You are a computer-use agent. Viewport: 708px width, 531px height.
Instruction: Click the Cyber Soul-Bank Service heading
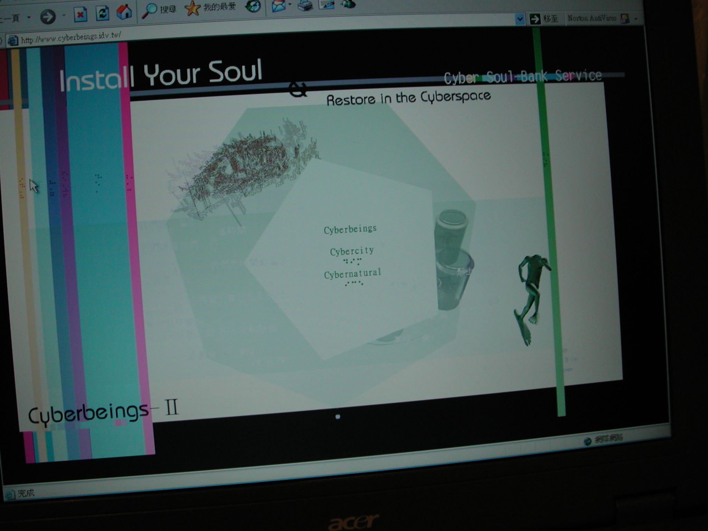[x=523, y=77]
